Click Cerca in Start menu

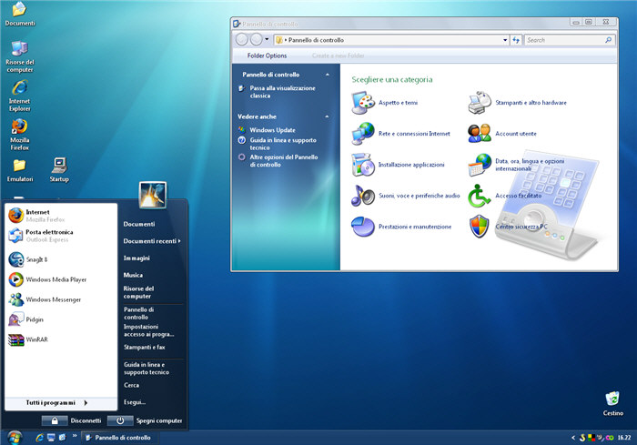(x=132, y=385)
